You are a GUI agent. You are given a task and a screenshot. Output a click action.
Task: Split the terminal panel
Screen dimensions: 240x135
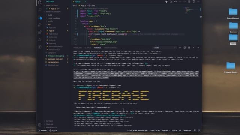[x=184, y=48]
